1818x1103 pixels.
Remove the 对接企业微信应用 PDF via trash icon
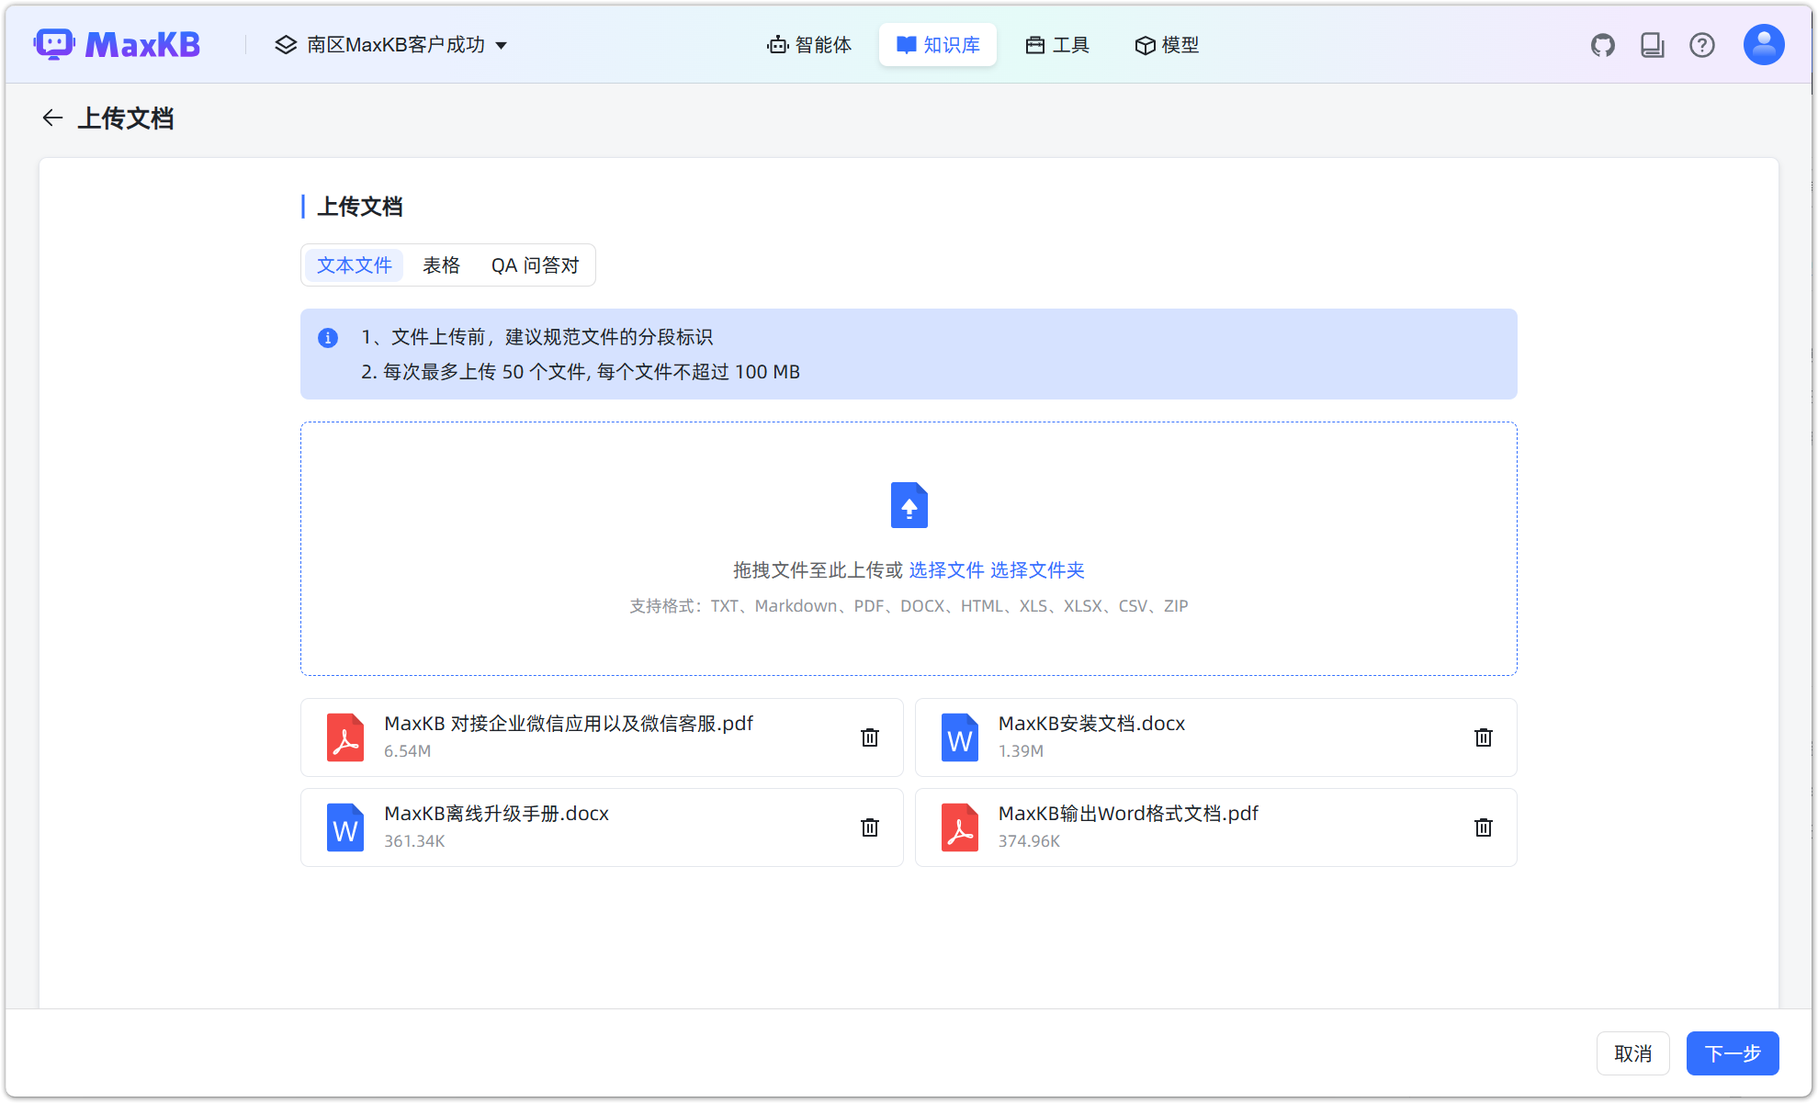click(870, 737)
